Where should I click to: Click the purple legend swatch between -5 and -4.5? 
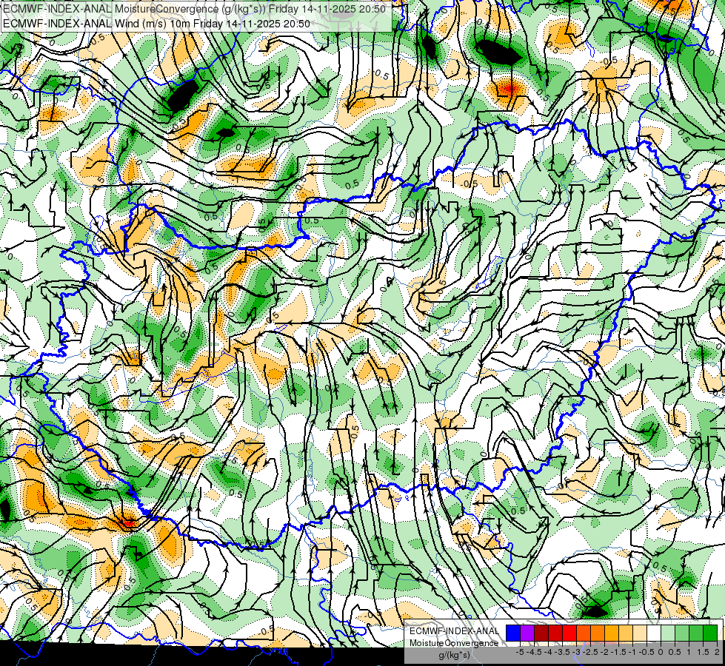(527, 633)
